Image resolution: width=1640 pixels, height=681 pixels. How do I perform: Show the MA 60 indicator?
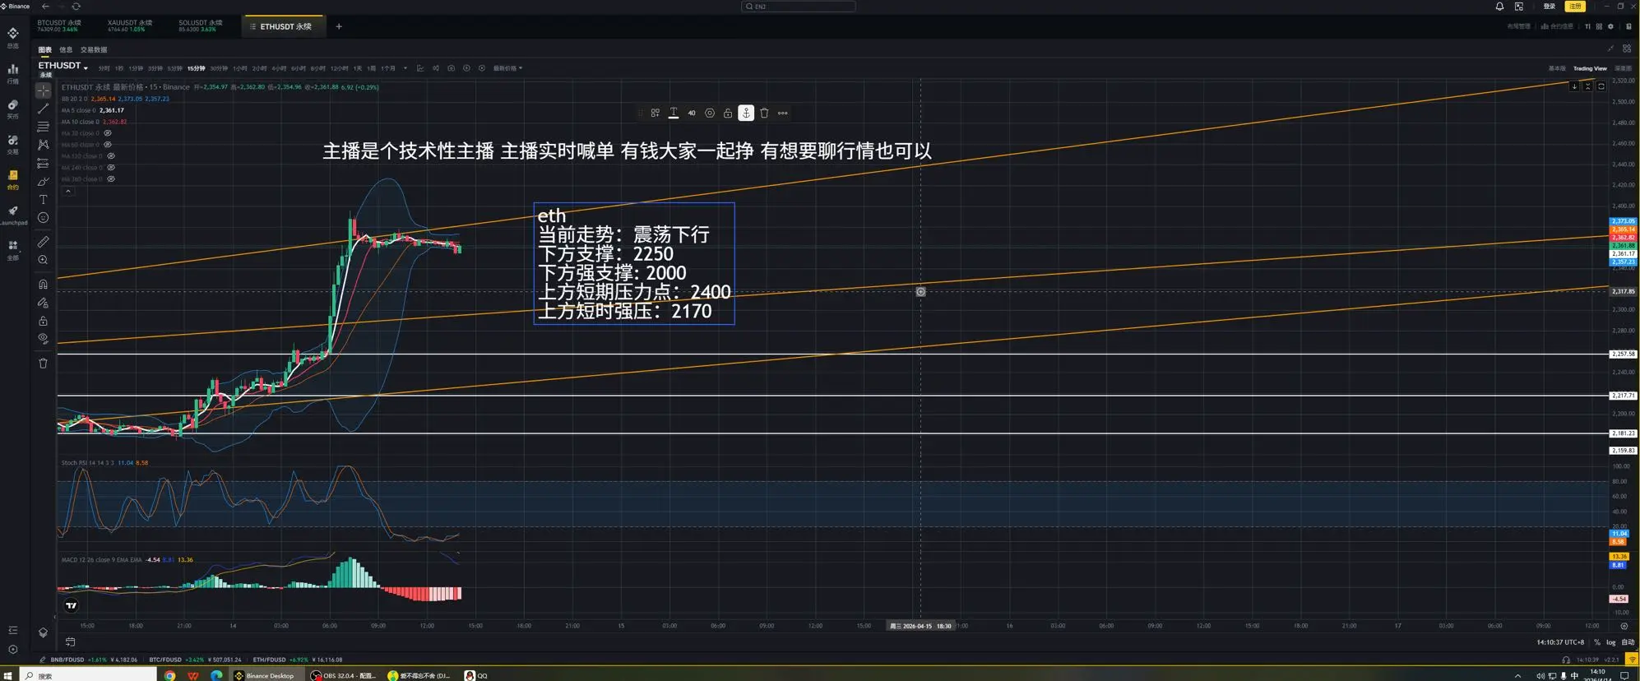coord(108,145)
